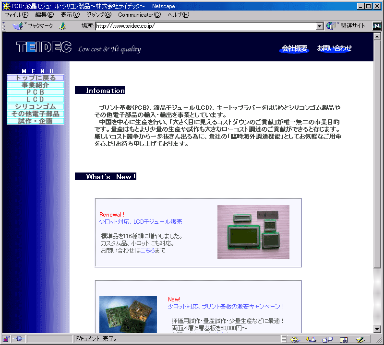Click the Netscape title bar icon
The height and width of the screenshot is (345, 384).
(6, 6)
